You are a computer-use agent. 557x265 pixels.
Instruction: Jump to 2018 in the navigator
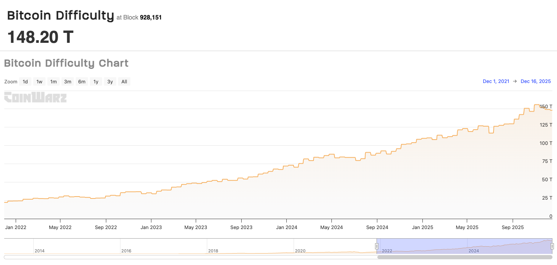213,251
